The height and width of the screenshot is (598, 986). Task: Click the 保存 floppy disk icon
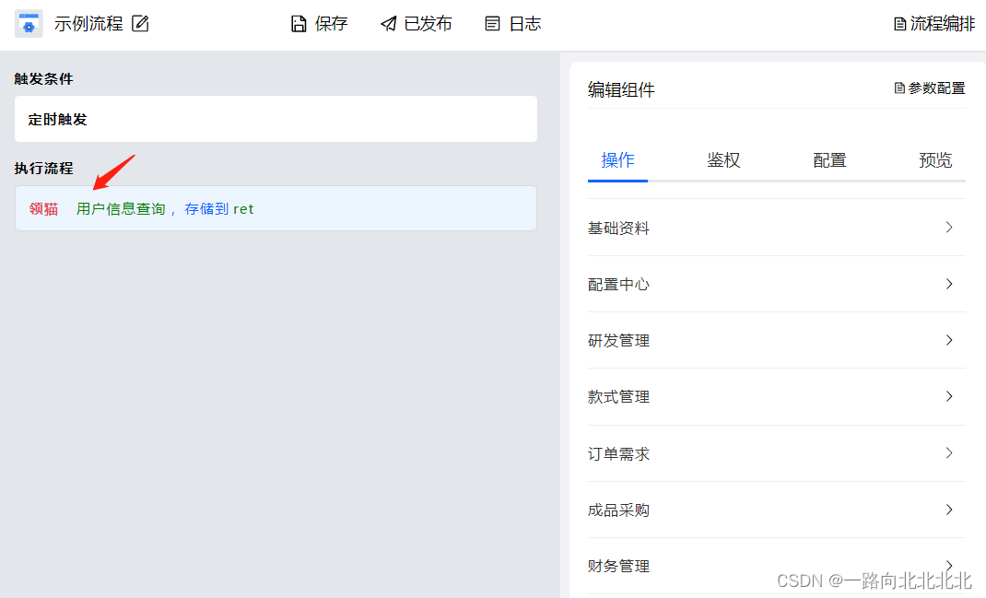pos(299,24)
